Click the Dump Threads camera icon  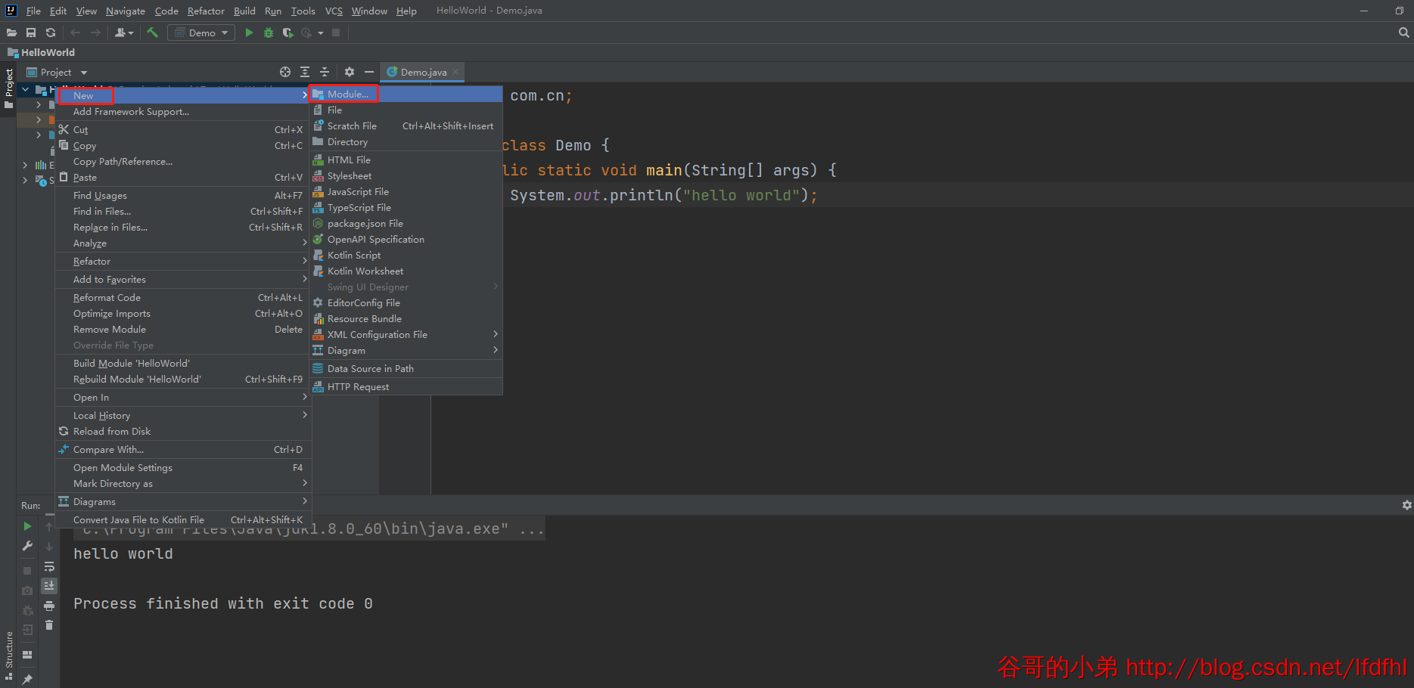coord(27,590)
